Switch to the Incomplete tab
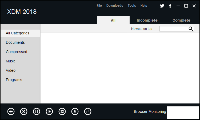The width and height of the screenshot is (200, 120). pyautogui.click(x=147, y=20)
